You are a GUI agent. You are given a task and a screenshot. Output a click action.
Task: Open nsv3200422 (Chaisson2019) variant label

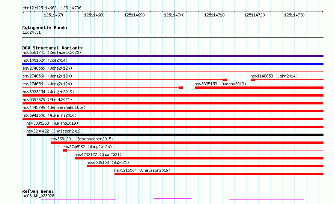point(54,131)
